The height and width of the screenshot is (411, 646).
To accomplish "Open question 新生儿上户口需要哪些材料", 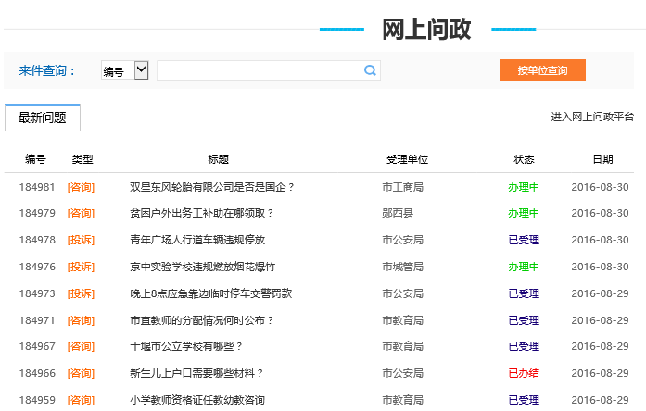I will click(196, 373).
